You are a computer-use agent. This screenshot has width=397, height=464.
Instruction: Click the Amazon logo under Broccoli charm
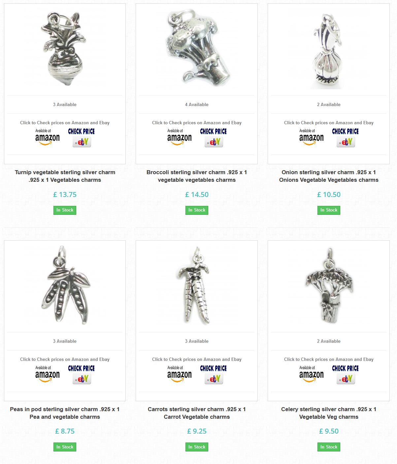(x=180, y=137)
